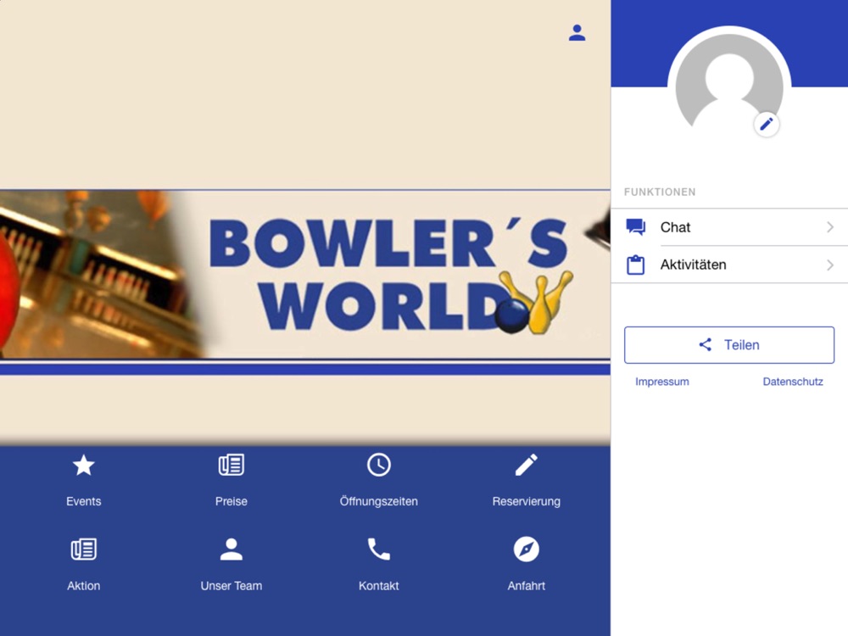Image resolution: width=848 pixels, height=636 pixels.
Task: Open the Events star icon
Action: tap(84, 465)
